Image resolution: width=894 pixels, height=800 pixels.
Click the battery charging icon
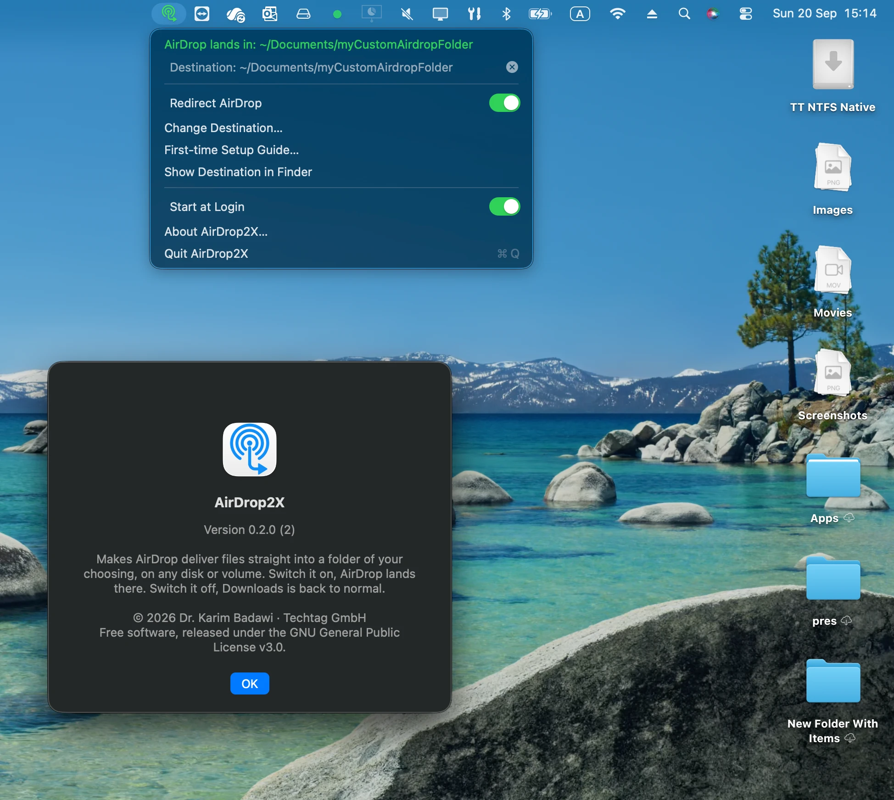coord(540,14)
